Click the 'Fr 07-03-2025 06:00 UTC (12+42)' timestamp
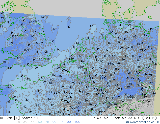Viewport: 160px width, 124px height. click(124, 118)
